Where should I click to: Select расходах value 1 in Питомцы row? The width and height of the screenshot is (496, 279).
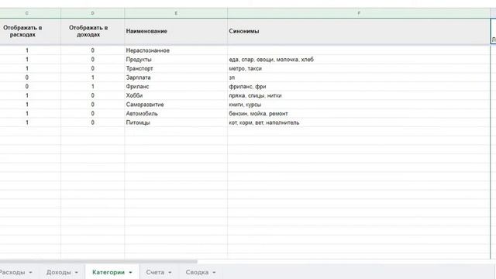[x=30, y=122]
